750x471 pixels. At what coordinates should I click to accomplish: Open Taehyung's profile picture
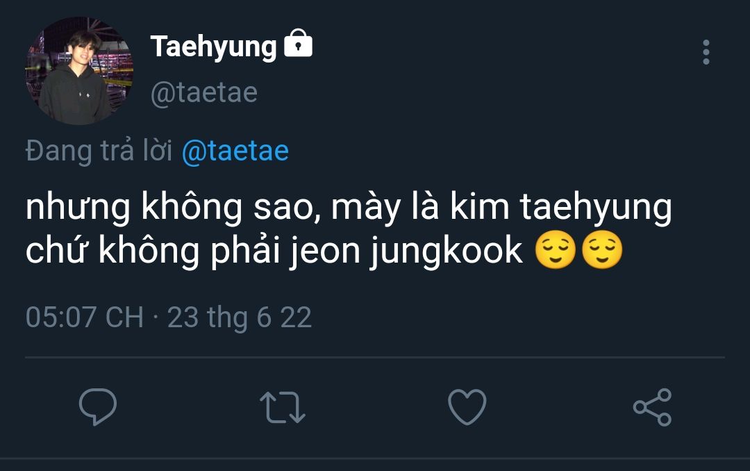[79, 71]
